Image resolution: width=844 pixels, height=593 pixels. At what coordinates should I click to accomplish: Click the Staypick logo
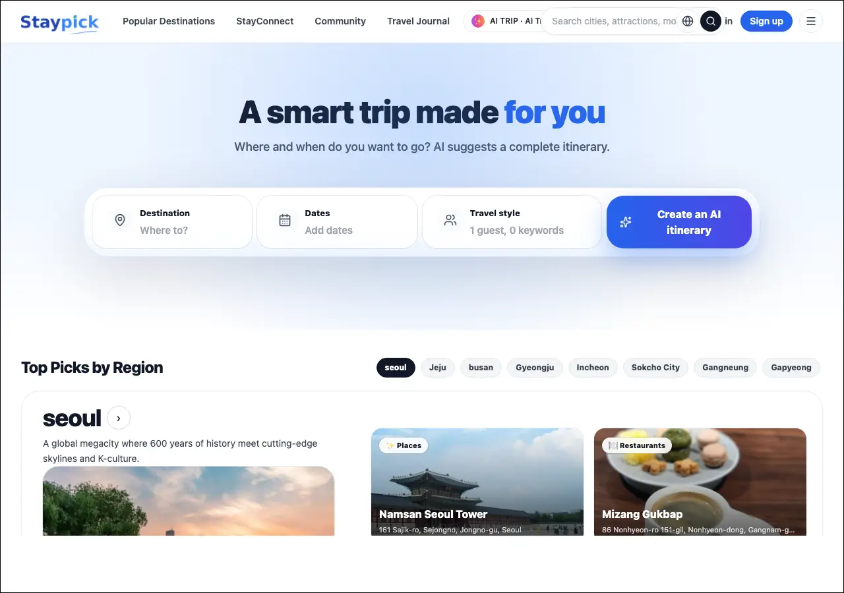tap(59, 22)
